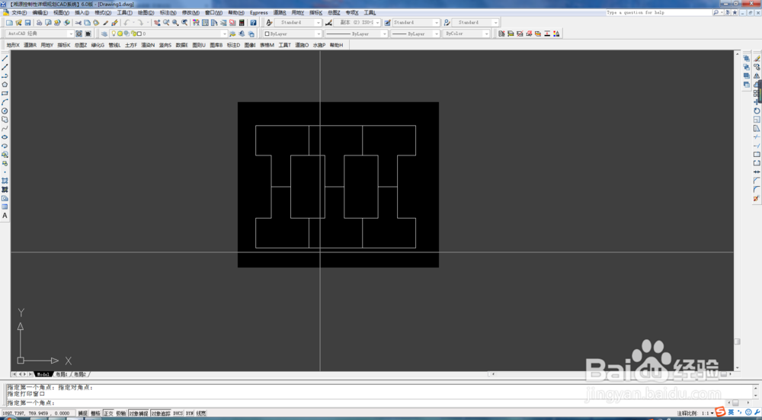Click the Redo arrow icon
The image size is (762, 420).
click(140, 23)
